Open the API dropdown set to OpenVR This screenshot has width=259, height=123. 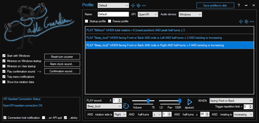coord(148,14)
